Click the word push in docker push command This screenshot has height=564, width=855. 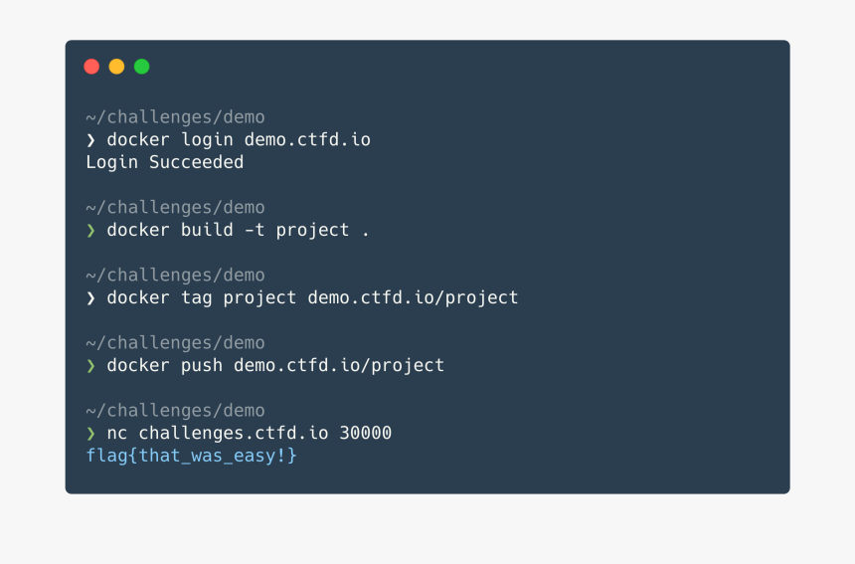pyautogui.click(x=202, y=366)
